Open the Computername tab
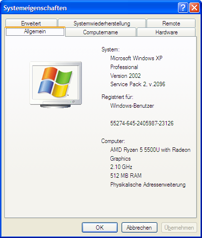This screenshot has width=202, height=238. tap(101, 32)
